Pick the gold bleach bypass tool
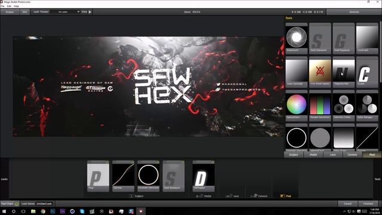The width and height of the screenshot is (382, 215). click(320, 72)
